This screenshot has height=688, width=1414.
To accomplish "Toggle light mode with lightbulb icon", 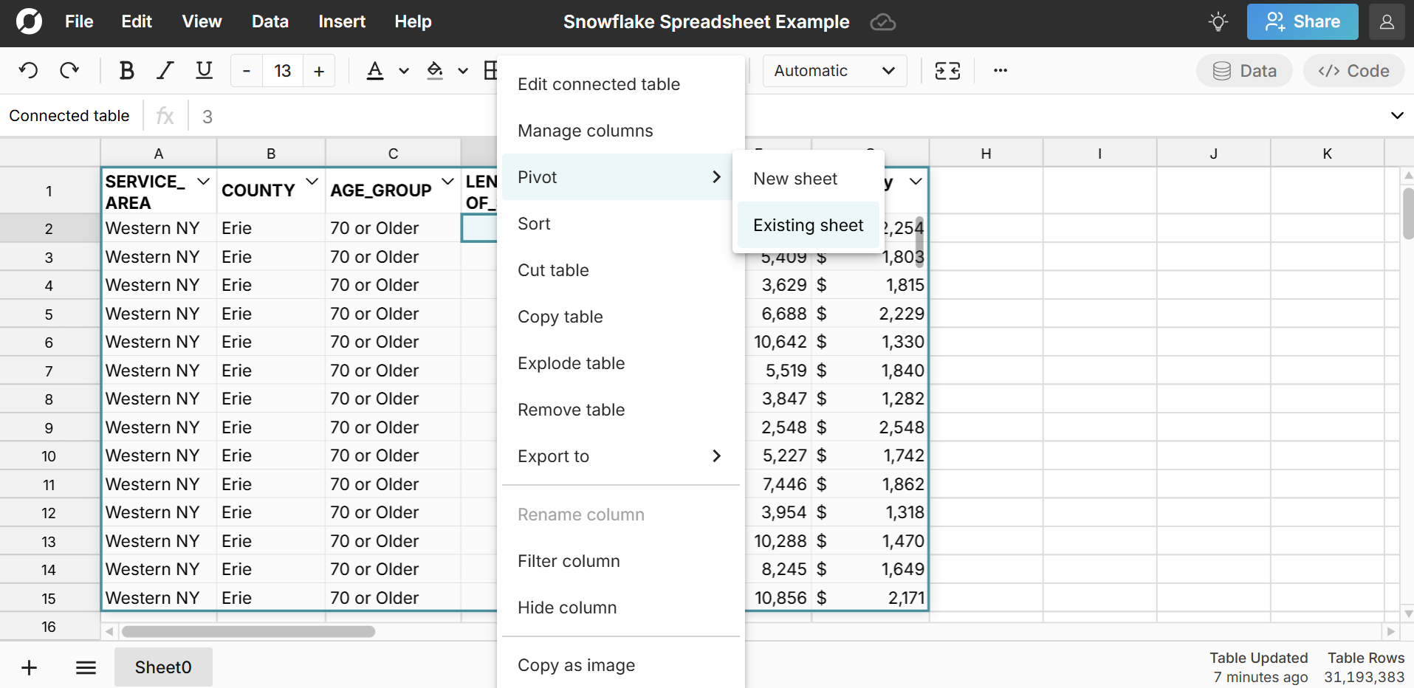I will pyautogui.click(x=1217, y=21).
